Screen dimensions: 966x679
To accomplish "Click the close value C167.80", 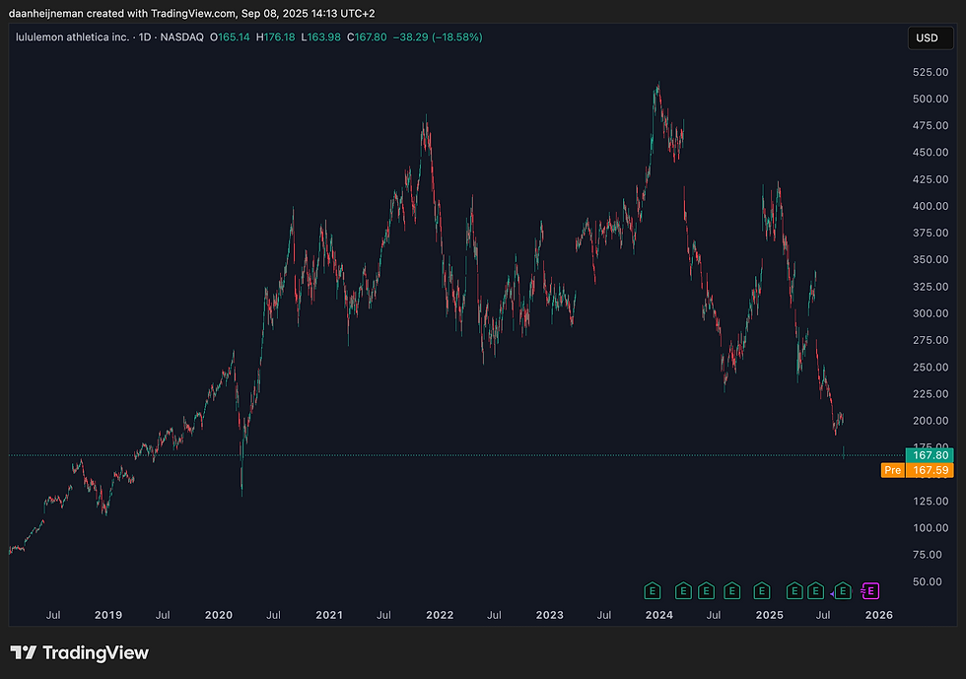I will tap(367, 37).
